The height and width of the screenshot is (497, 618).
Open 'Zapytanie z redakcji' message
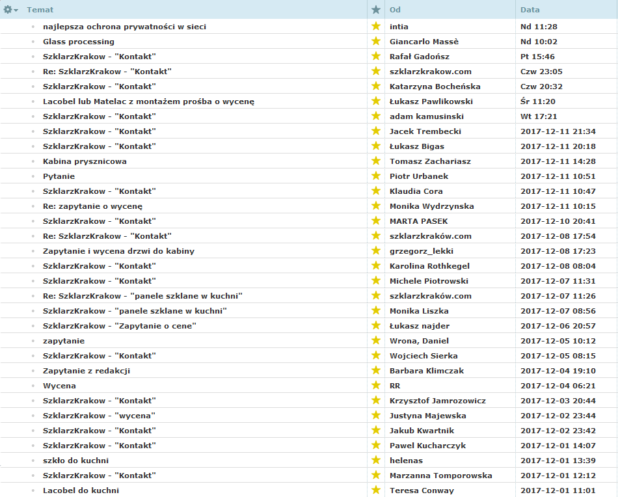point(87,371)
